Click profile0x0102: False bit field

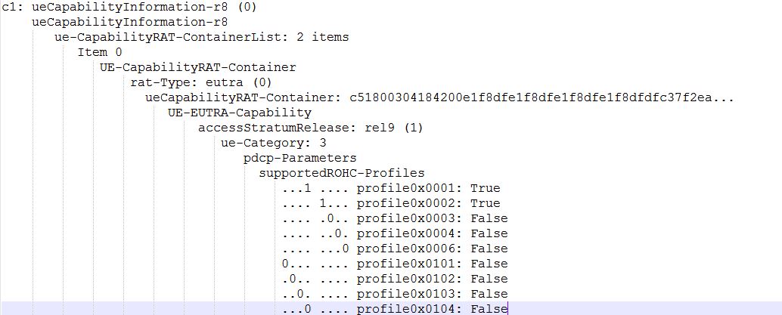click(394, 279)
